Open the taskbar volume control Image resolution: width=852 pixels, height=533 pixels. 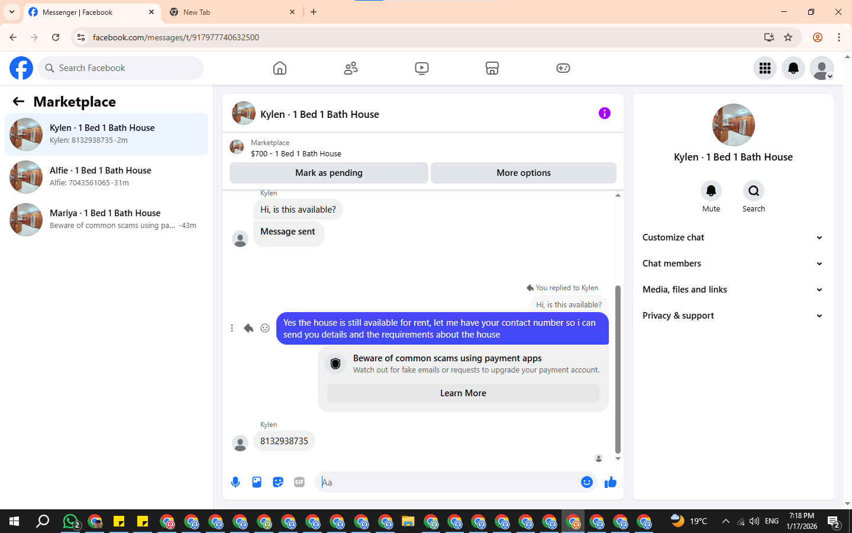pyautogui.click(x=754, y=521)
